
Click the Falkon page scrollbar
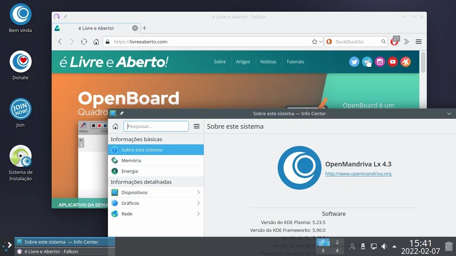[x=423, y=62]
